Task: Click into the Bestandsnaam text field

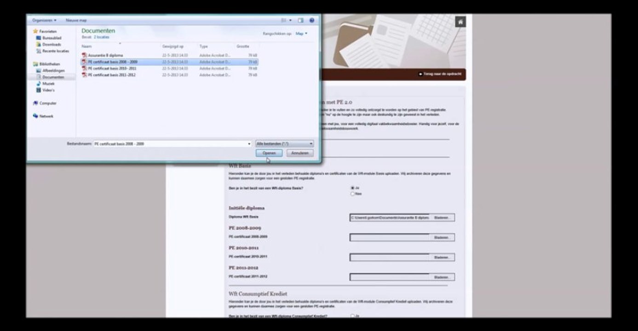Action: tap(170, 144)
